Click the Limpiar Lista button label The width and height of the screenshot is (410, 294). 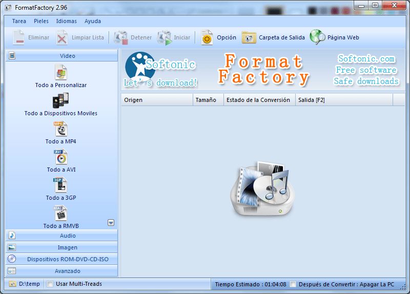(x=88, y=37)
